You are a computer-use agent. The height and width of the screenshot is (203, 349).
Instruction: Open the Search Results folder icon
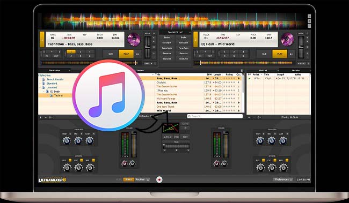click(x=43, y=79)
